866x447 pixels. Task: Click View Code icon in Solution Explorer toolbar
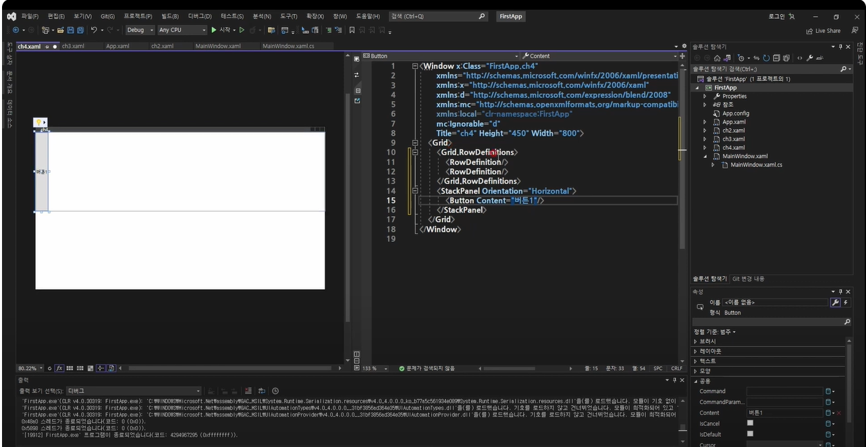(800, 58)
